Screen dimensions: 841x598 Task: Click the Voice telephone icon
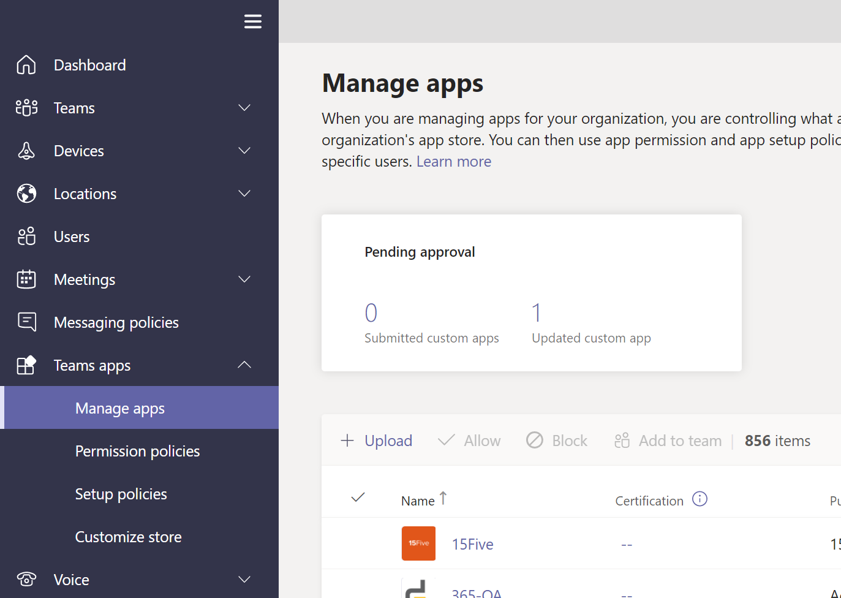click(x=26, y=580)
